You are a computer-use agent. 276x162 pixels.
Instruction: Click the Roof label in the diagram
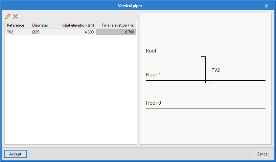151,51
